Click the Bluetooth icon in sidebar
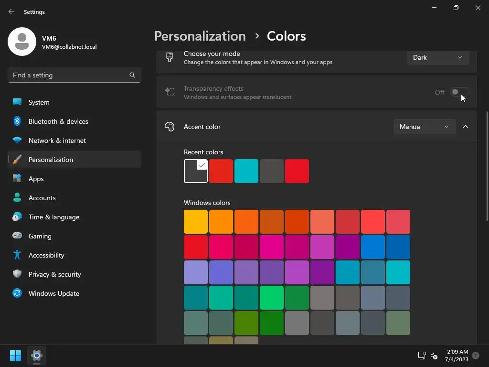This screenshot has height=367, width=489. tap(17, 121)
